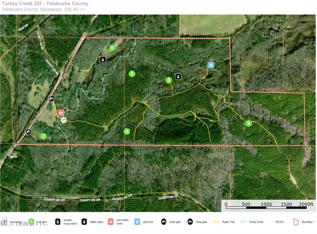Click "camp gate" legend label
The image size is (317, 234).
click(x=202, y=222)
